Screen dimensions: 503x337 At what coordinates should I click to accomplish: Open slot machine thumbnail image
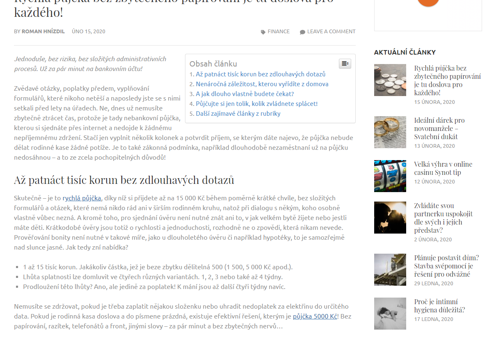(x=390, y=176)
